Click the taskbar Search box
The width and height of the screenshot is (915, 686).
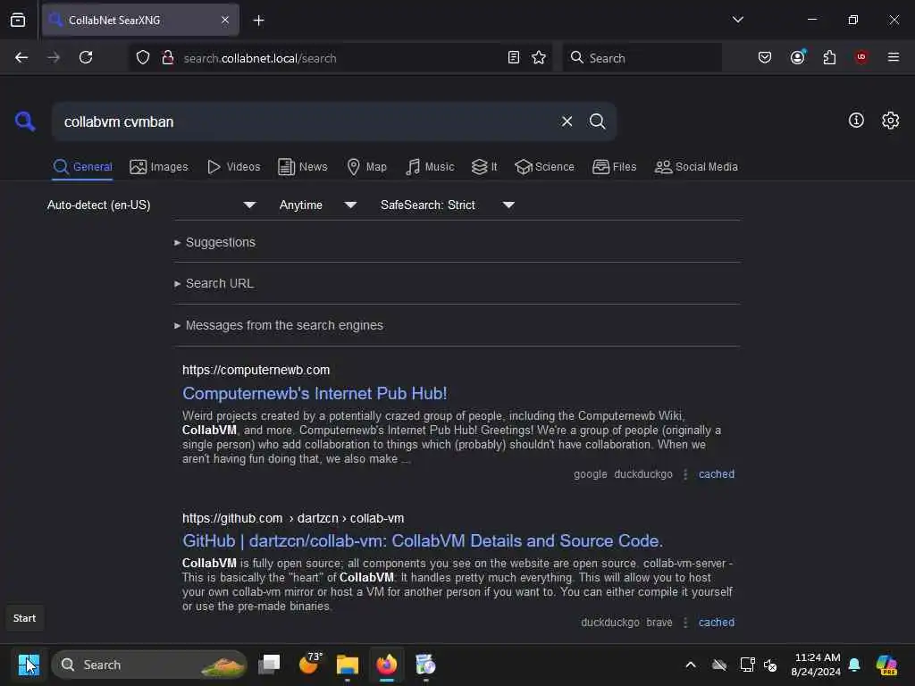(x=149, y=665)
